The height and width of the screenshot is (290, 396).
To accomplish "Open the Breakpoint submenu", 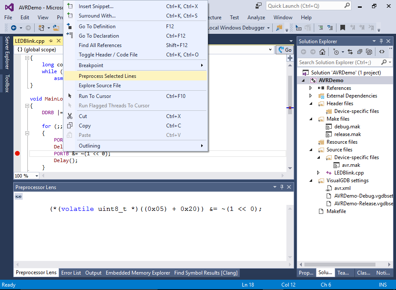I will point(135,65).
